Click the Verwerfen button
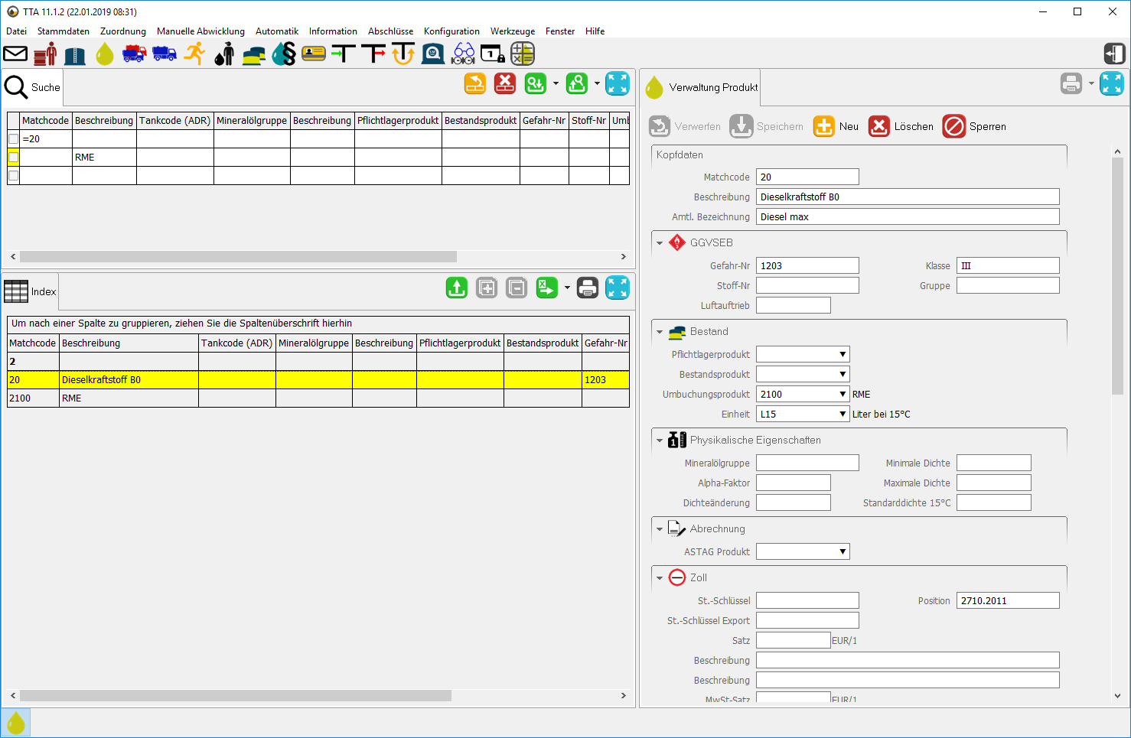Viewport: 1131px width, 738px height. [684, 126]
